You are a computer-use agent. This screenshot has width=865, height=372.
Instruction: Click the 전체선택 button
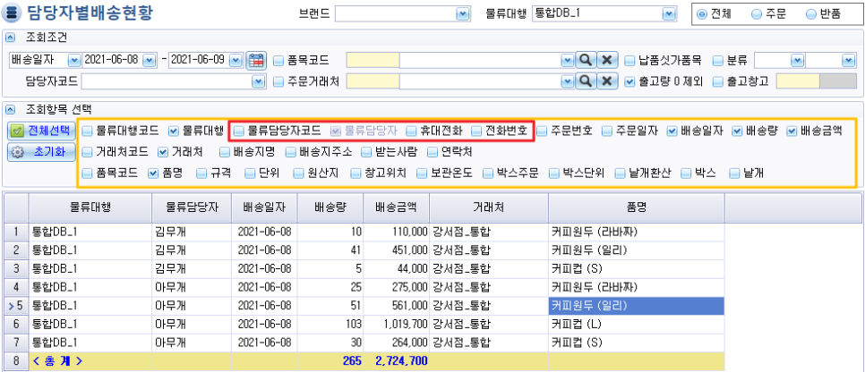click(x=41, y=131)
